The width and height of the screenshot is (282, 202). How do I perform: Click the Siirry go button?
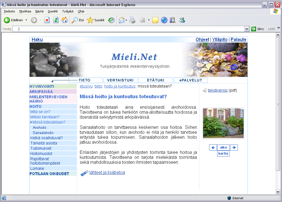[x=258, y=29]
